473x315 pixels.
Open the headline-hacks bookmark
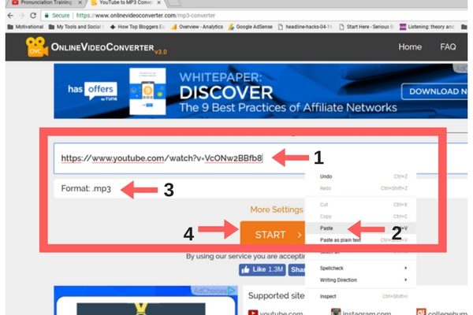[x=304, y=27]
